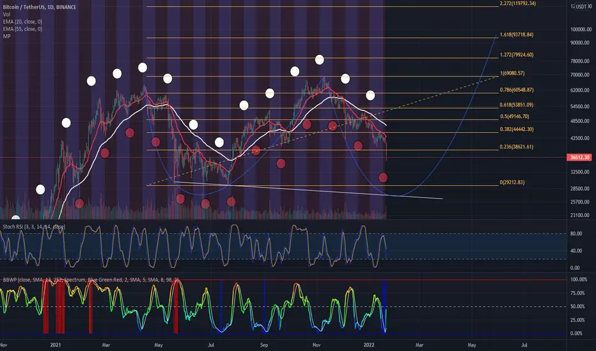Click the MP indicator legend
This screenshot has width=596, height=351.
pyautogui.click(x=6, y=36)
